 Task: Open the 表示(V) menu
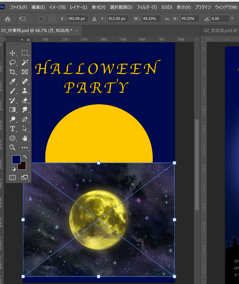point(183,7)
